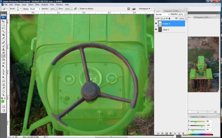222x138 pixels.
Task: Select the Eyedropper tool
Action: 3,88
